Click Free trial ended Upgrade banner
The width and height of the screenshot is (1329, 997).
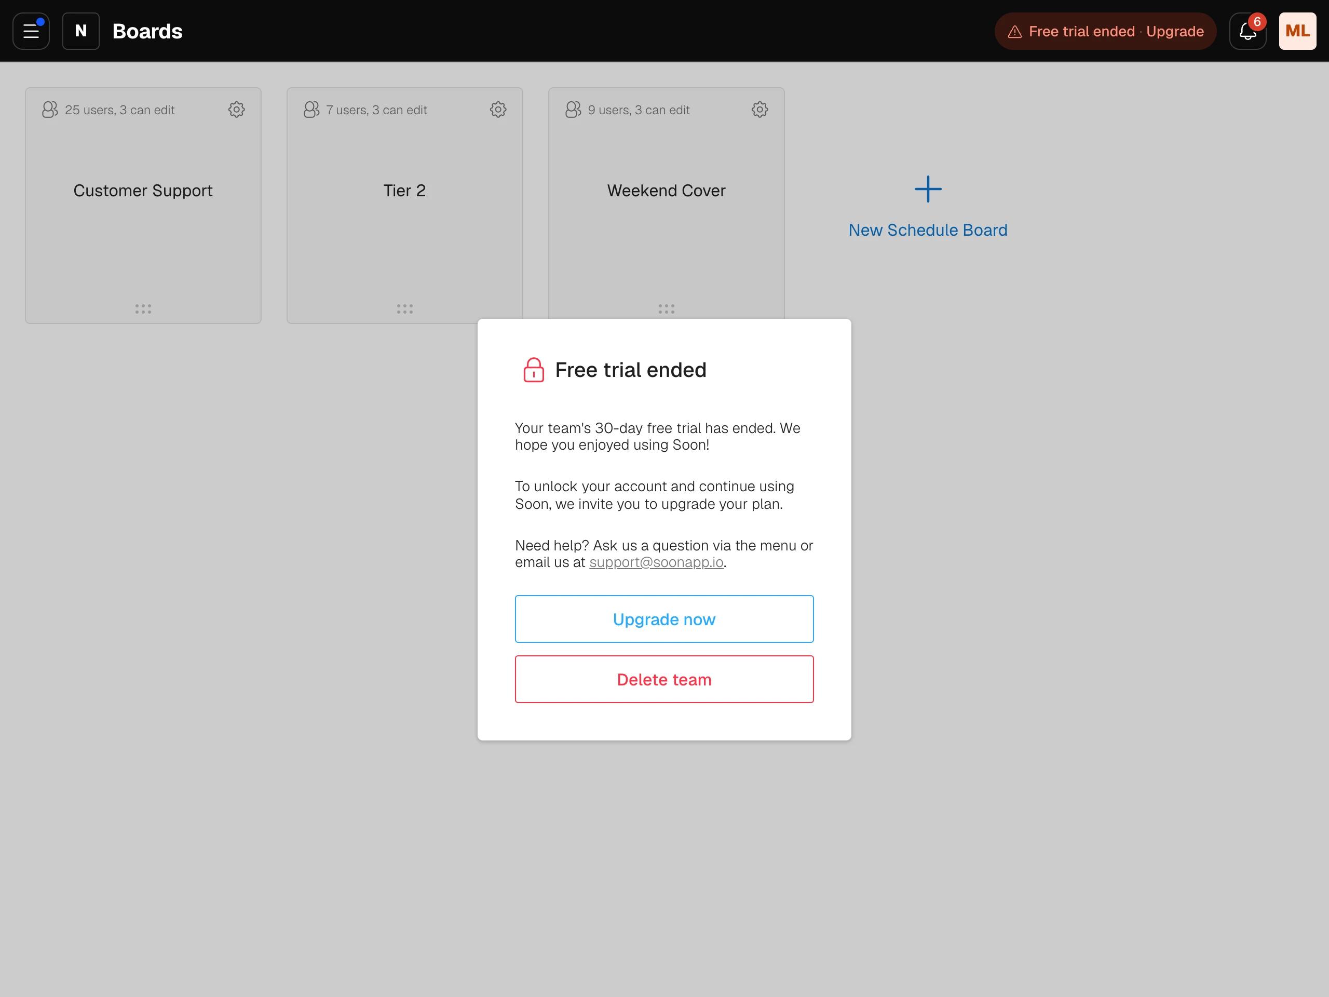click(x=1105, y=31)
